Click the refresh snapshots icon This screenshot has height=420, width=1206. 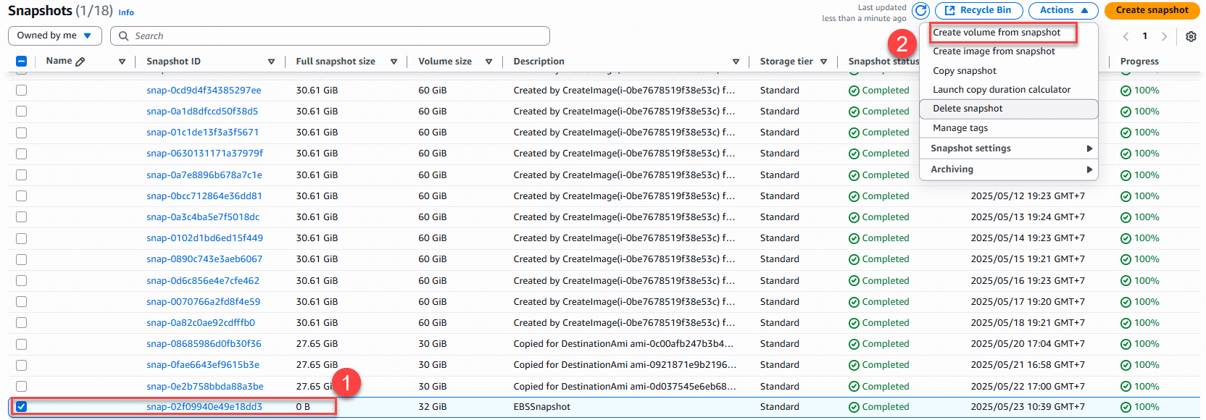[x=920, y=11]
